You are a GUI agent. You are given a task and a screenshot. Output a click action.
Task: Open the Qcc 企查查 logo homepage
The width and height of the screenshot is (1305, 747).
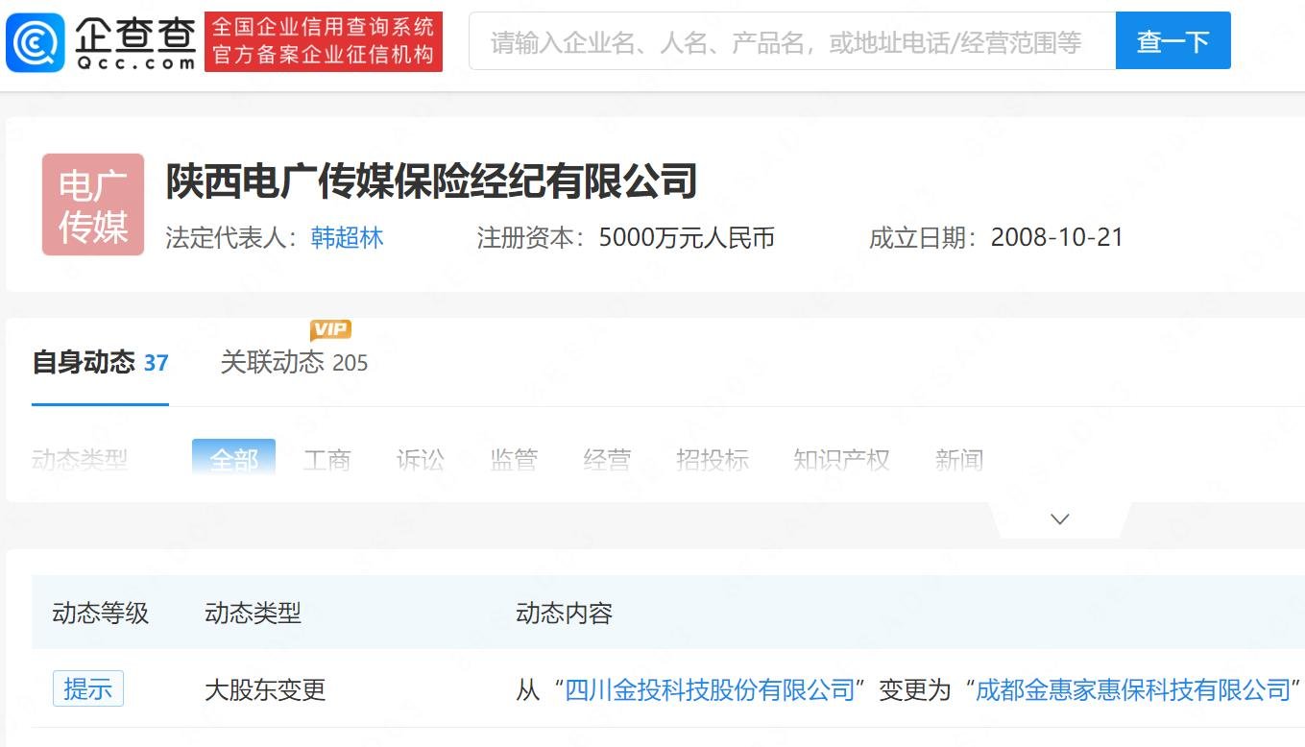100,42
